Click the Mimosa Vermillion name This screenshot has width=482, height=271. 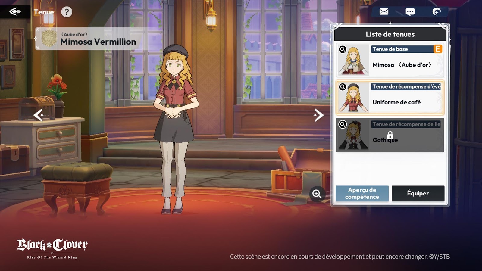coord(98,42)
